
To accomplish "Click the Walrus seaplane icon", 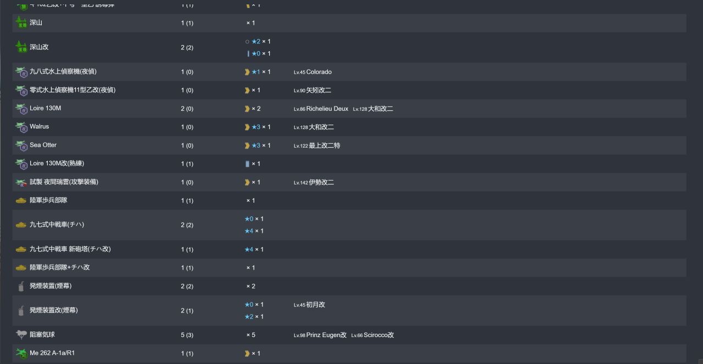I will click(21, 127).
